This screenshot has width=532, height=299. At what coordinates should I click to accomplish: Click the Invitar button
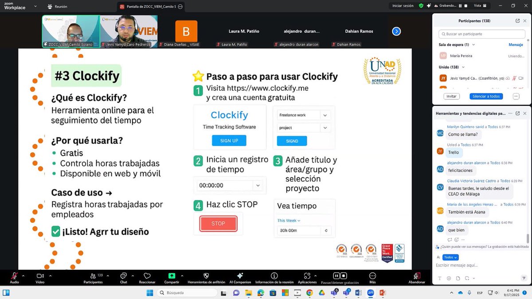[x=451, y=96]
